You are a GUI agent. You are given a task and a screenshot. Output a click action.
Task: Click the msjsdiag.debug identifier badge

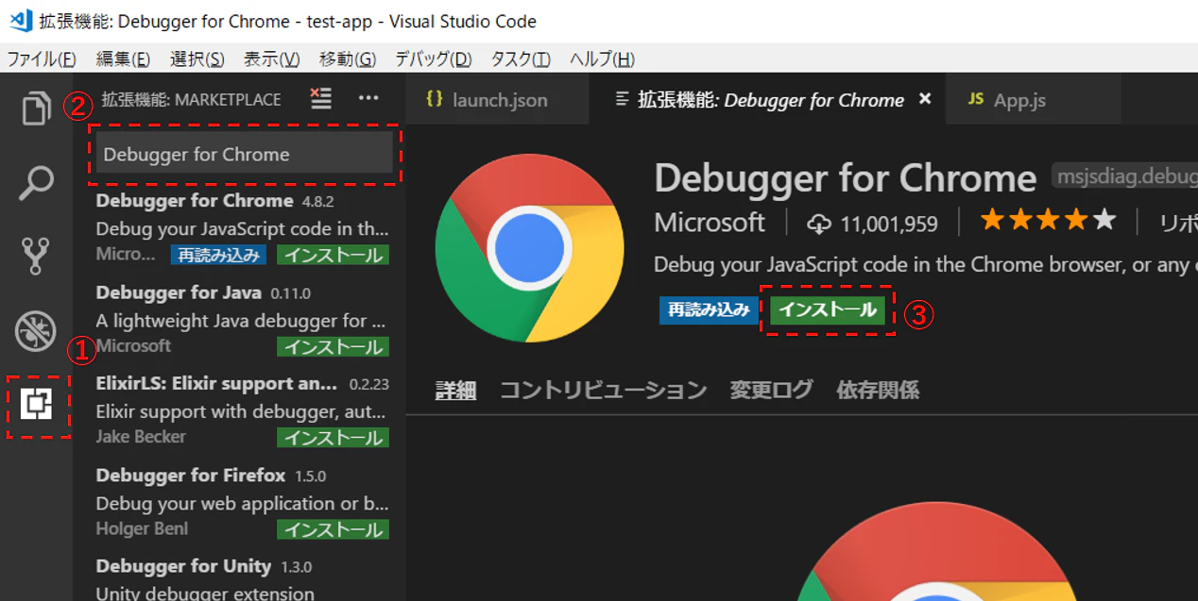[1124, 177]
